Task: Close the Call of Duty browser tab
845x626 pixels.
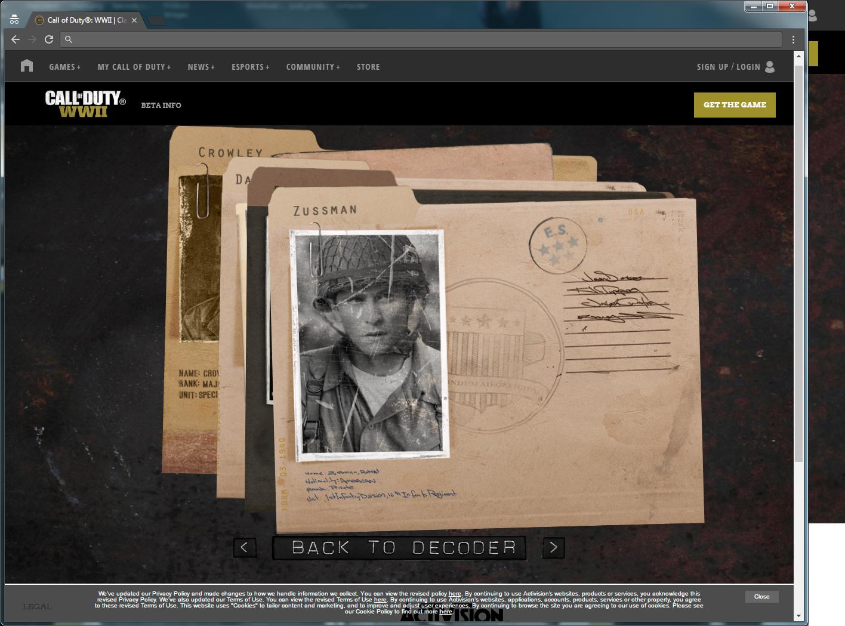Action: 134,20
